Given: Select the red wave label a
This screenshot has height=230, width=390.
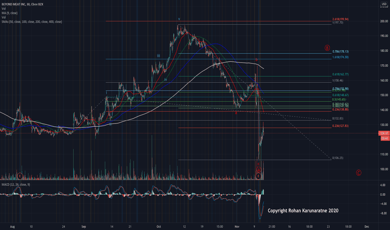Looking at the screenshot, I should [236, 113].
